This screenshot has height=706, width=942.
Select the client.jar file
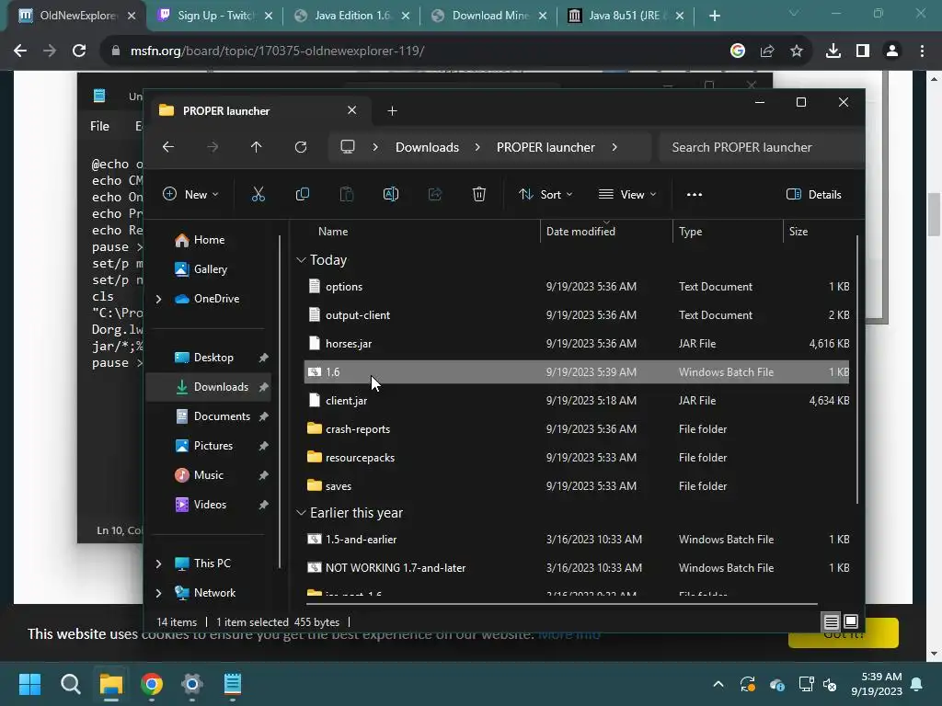[x=577, y=401]
